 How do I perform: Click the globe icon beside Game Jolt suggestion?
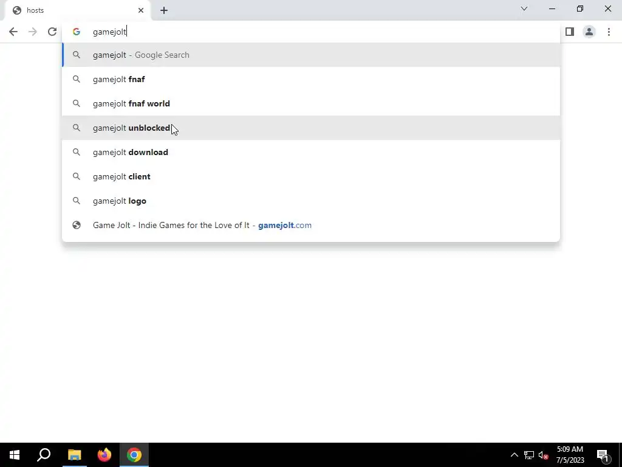[77, 225]
